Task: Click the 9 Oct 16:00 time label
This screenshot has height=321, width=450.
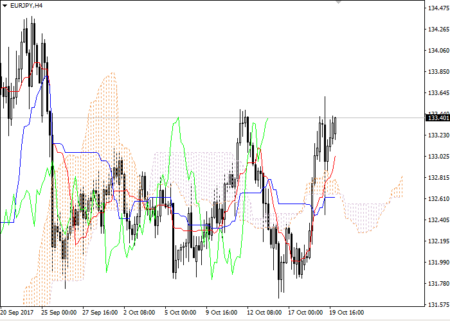Action: 222,313
